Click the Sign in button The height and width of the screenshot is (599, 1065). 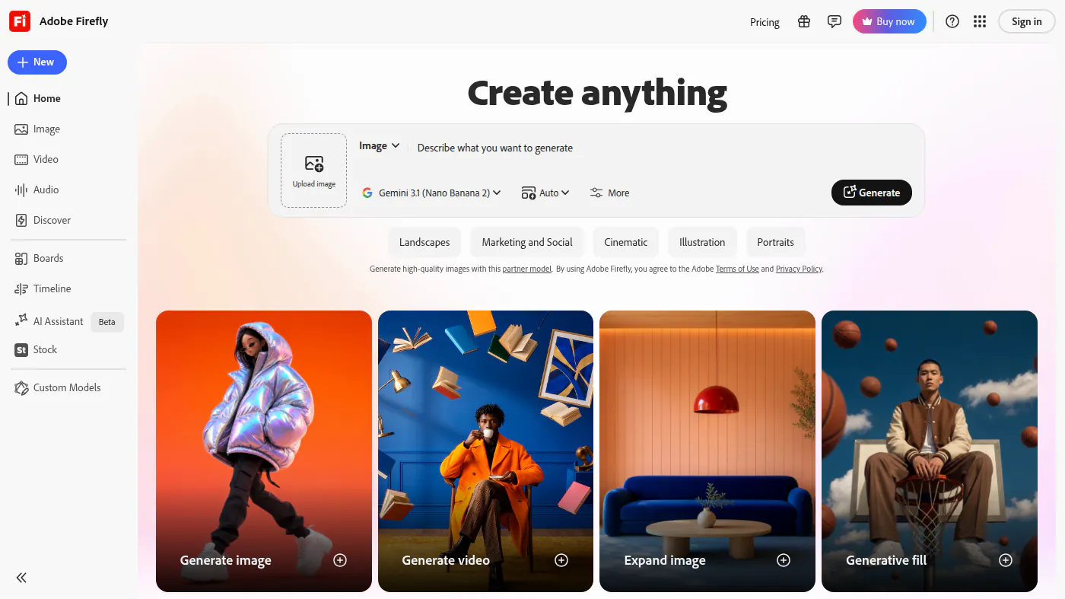pos(1027,21)
